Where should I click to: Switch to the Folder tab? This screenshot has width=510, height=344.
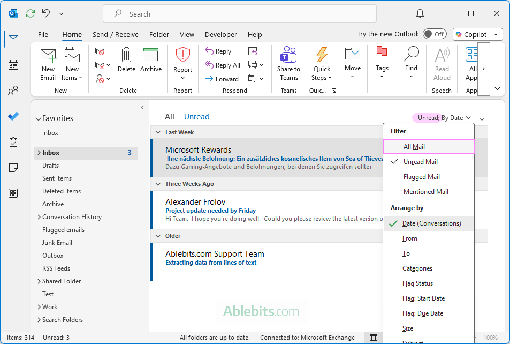click(x=159, y=34)
